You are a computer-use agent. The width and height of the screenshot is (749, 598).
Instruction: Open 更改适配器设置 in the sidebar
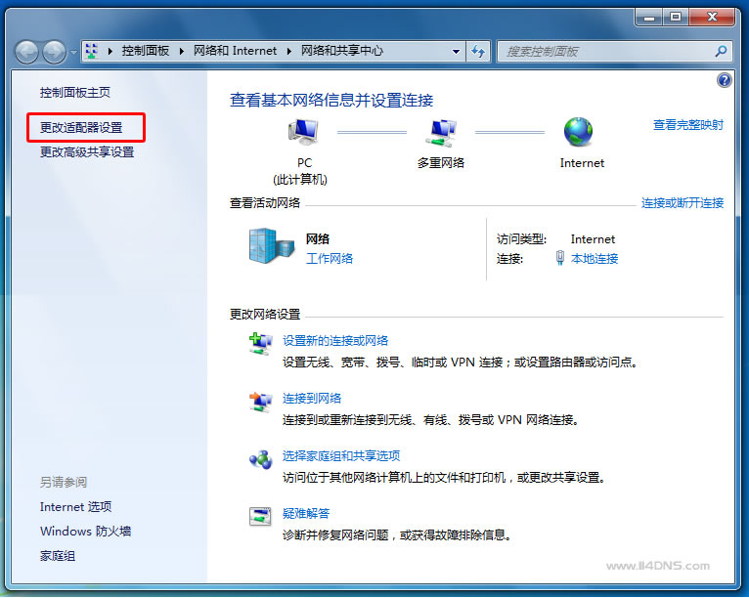pos(81,127)
